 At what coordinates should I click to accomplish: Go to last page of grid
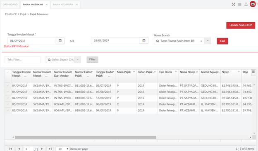pyautogui.click(x=50, y=149)
